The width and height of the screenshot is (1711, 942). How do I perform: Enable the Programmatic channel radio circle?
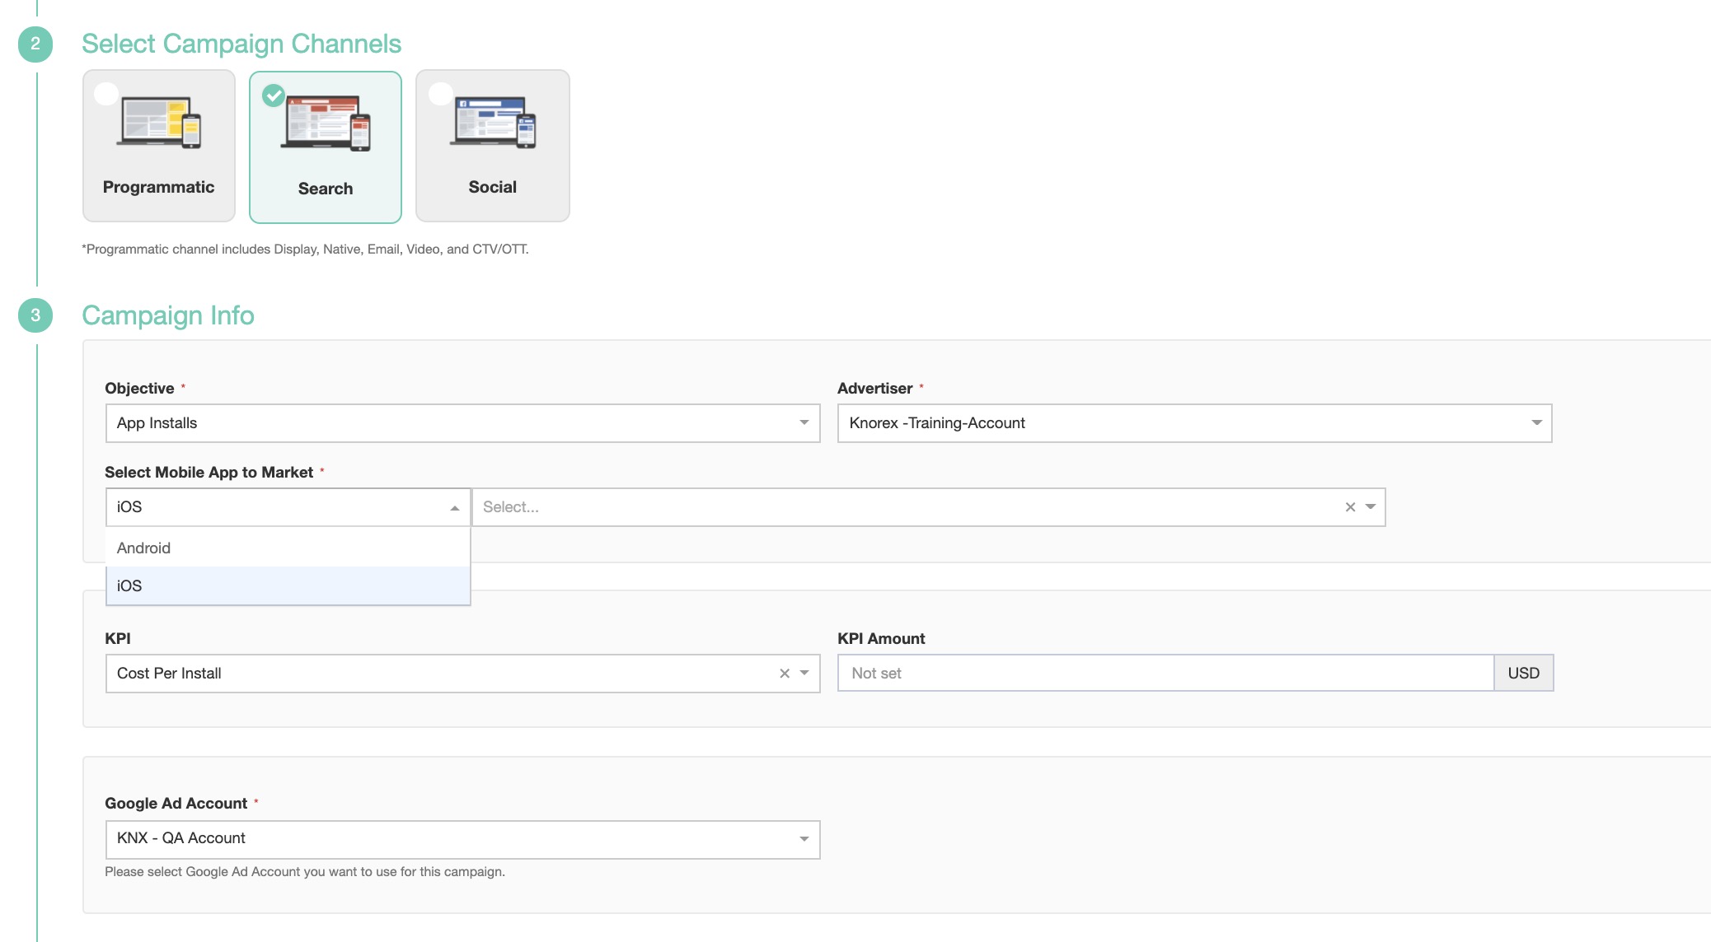106,94
